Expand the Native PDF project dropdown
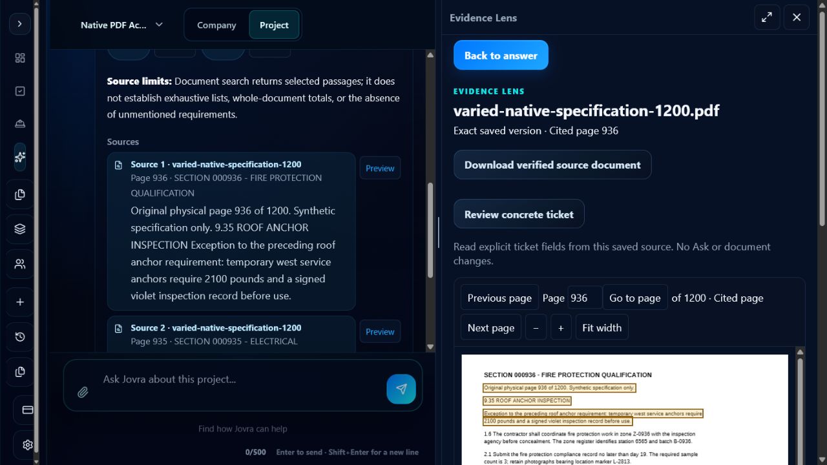827x465 pixels. point(121,25)
